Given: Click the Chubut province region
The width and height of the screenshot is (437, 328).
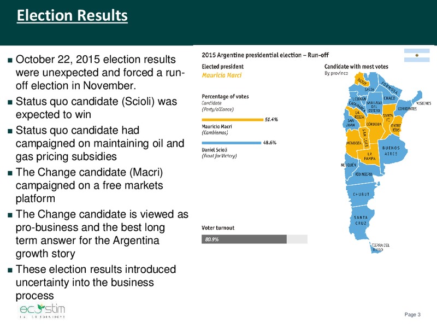Looking at the screenshot, I should click(x=361, y=195).
